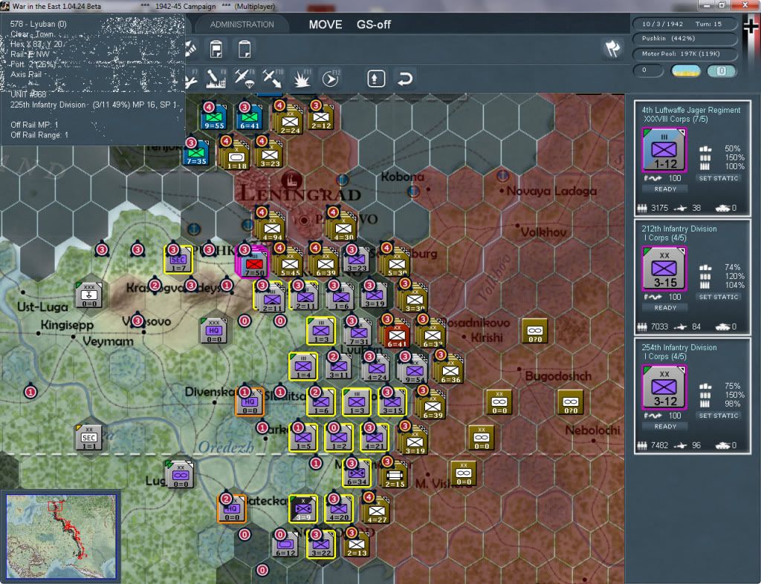Select German counter 6=34 with yellow border
The image size is (761, 584).
(x=357, y=473)
